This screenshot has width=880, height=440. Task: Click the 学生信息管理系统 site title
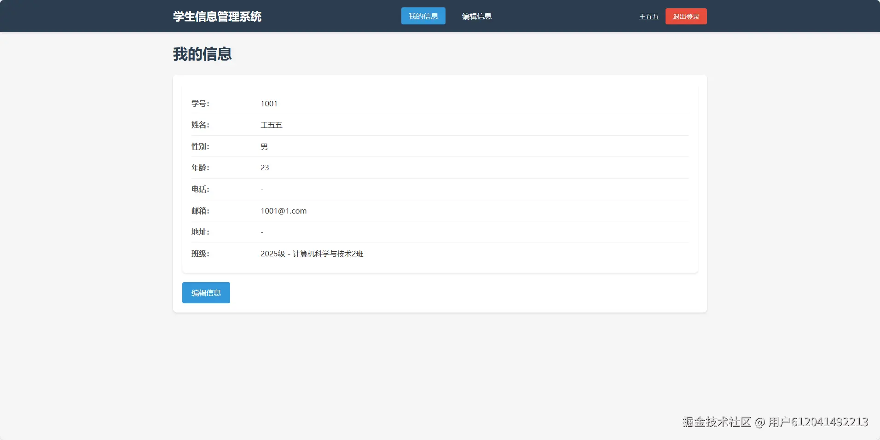click(217, 17)
